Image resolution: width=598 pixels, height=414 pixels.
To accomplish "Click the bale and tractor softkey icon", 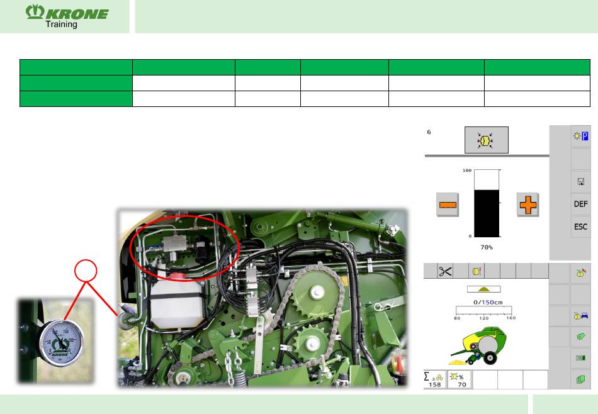I will [580, 316].
